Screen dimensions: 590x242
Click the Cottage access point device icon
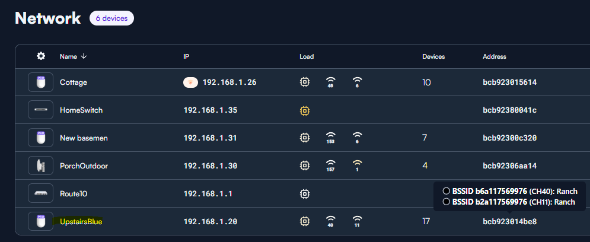[x=41, y=82]
